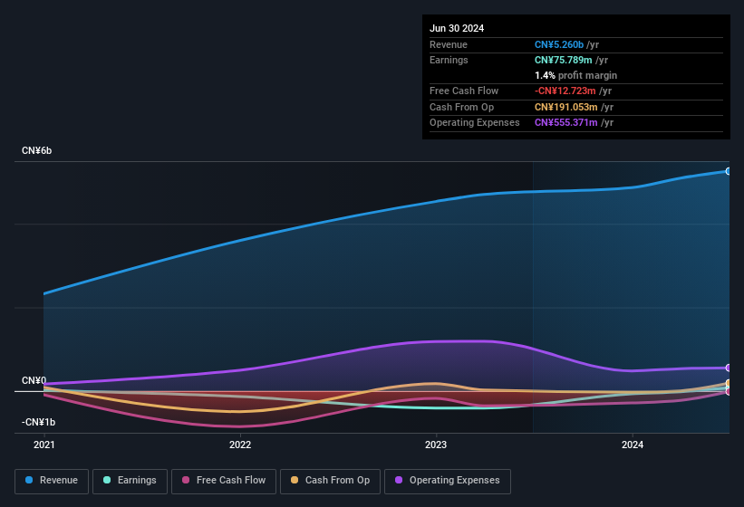Click the Revenue end-of-line data point marker
This screenshot has height=507, width=744.
(x=729, y=171)
